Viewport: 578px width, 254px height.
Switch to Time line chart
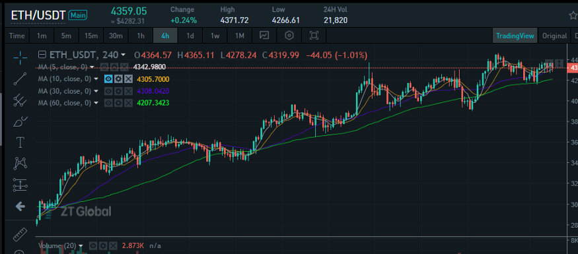(x=17, y=36)
